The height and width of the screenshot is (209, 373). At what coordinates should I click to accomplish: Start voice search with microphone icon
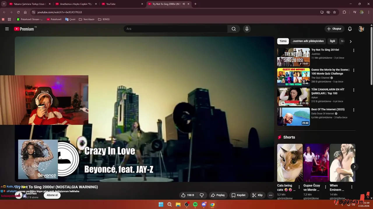[247, 29]
